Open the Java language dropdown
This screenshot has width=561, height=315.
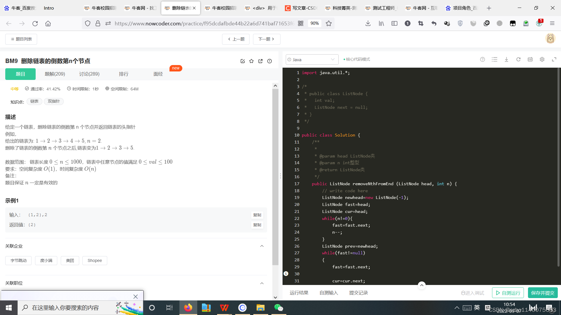312,60
